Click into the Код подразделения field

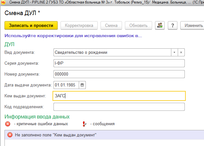click(119, 107)
